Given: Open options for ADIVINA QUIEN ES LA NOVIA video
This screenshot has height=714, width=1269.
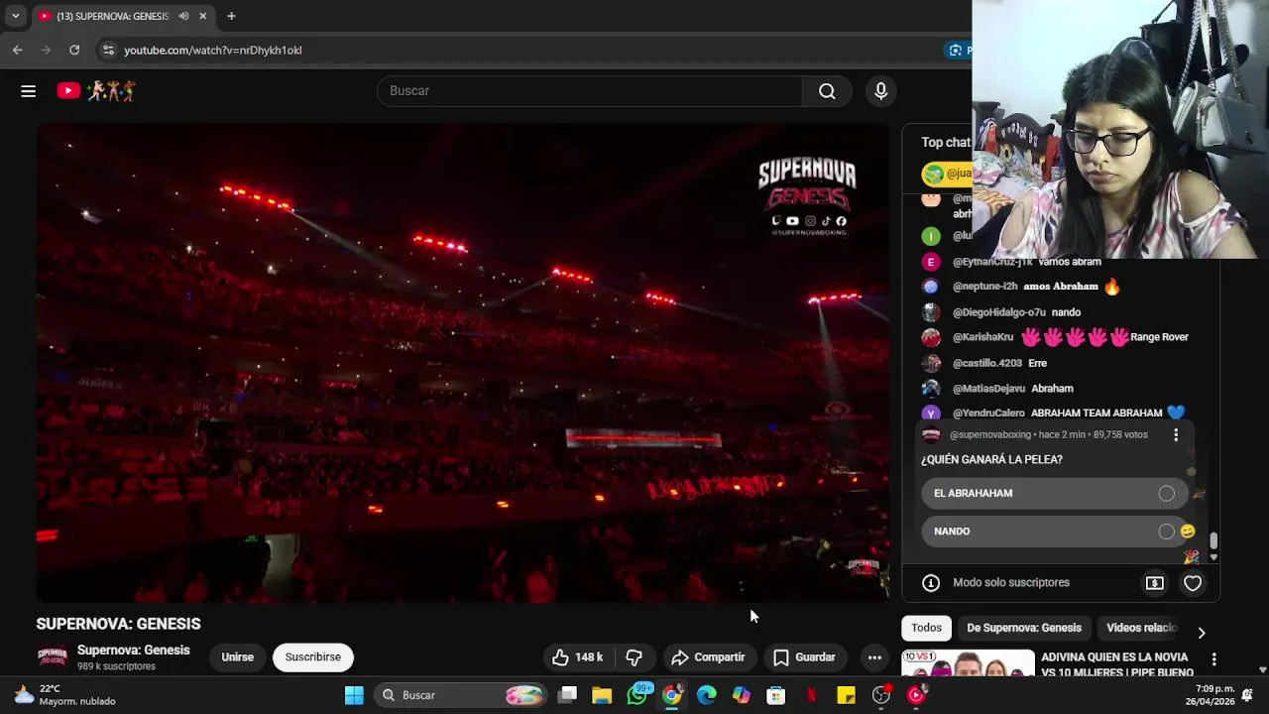Looking at the screenshot, I should coord(1213,658).
